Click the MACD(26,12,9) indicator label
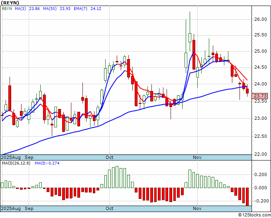271x218 pixels. pyautogui.click(x=16, y=163)
